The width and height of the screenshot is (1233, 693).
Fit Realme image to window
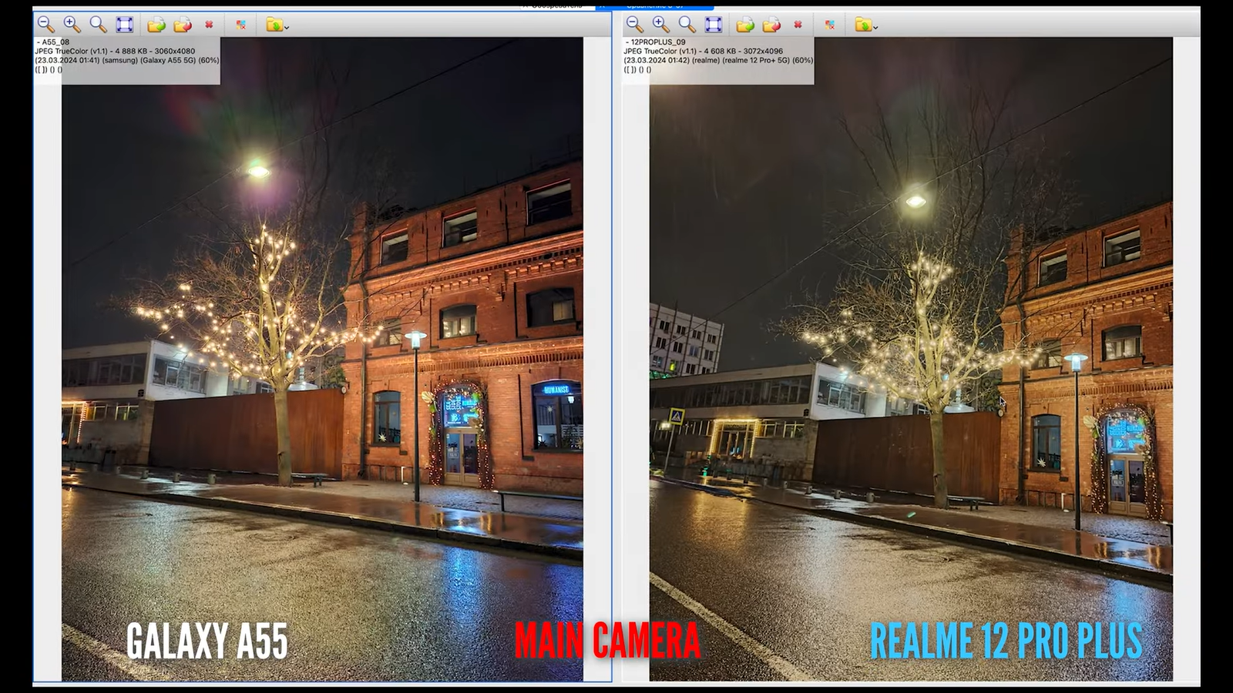click(x=714, y=25)
